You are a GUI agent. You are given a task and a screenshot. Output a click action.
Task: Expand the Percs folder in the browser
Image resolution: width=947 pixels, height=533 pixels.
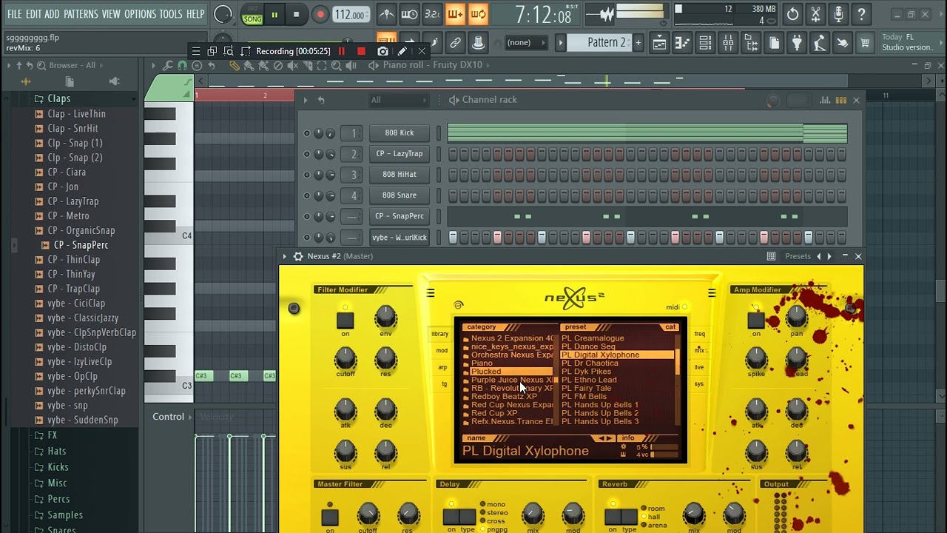click(58, 499)
